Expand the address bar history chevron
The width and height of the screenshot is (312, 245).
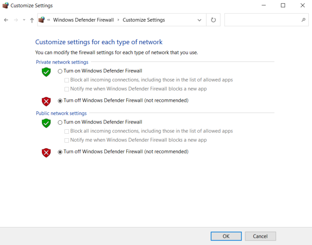pos(199,20)
